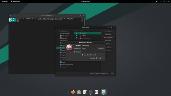Viewport: 171px width, 96px height.
Task: Click the empty Comment field
Action: point(93,52)
